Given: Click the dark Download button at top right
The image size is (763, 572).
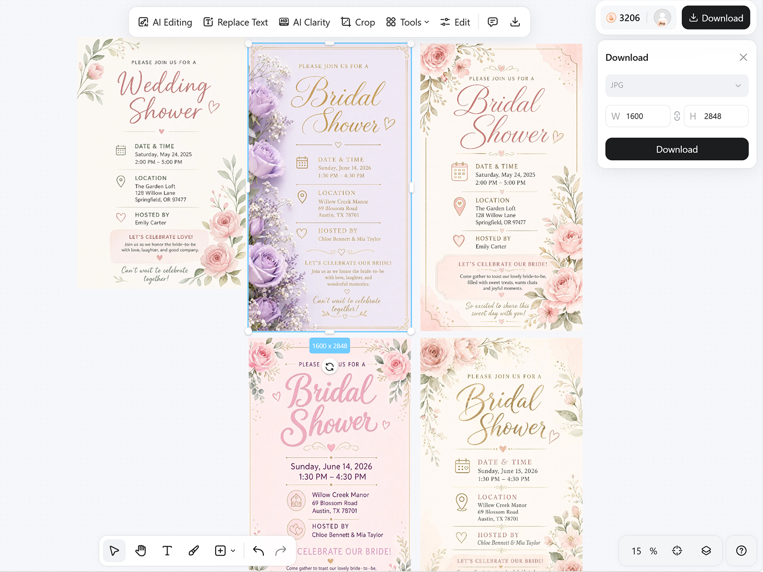Looking at the screenshot, I should coord(716,18).
